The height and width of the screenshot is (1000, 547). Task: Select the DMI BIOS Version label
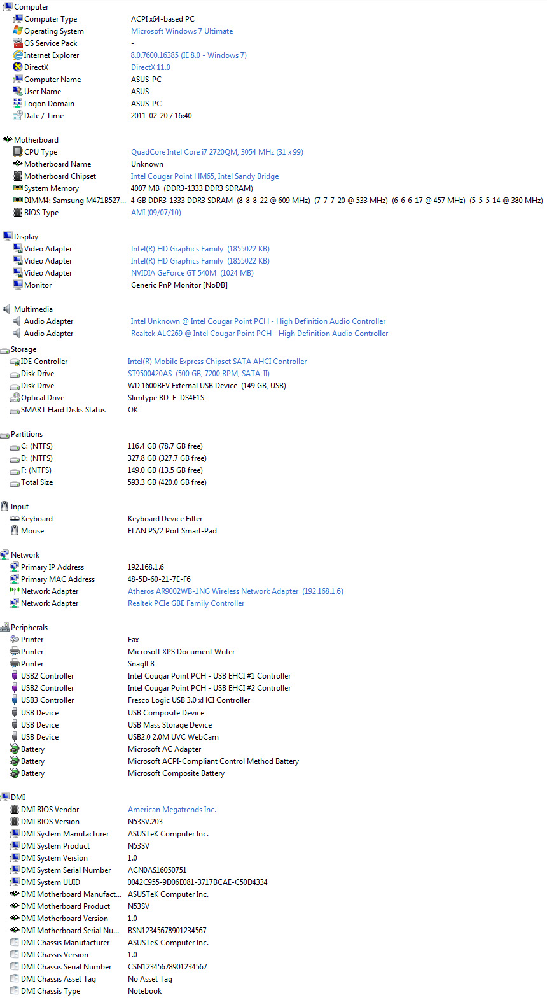50,821
